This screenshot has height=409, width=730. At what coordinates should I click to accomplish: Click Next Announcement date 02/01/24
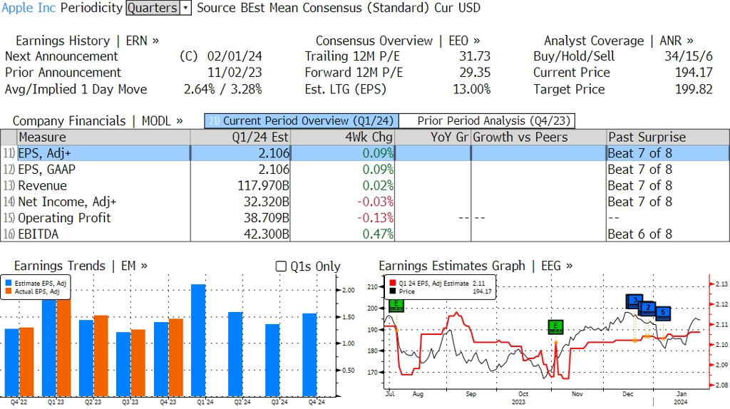click(235, 56)
